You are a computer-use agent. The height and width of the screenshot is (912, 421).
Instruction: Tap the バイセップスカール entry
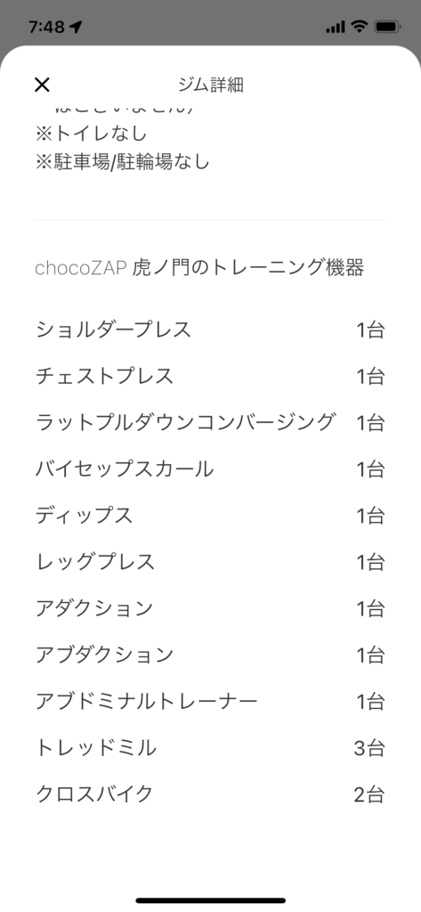[210, 469]
